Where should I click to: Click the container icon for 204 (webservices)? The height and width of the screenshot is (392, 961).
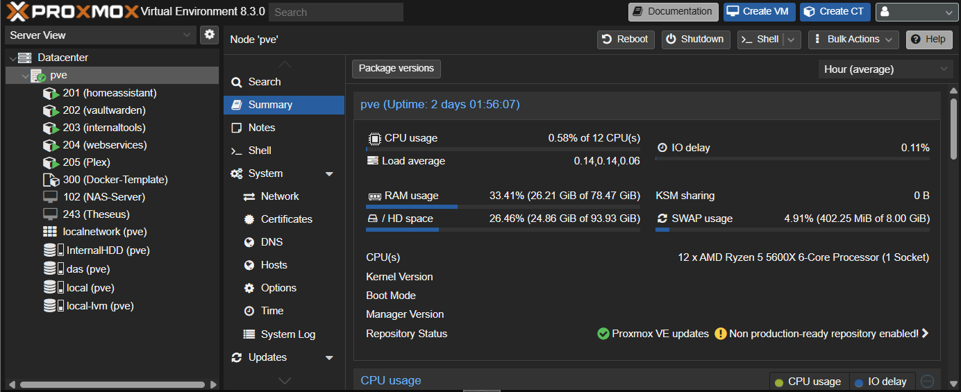coord(51,145)
